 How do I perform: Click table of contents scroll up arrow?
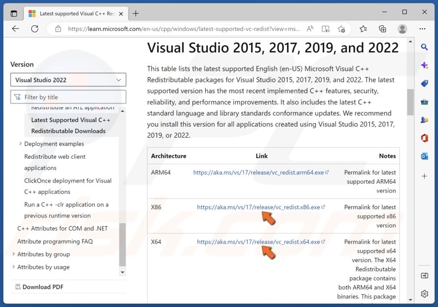coord(123,111)
